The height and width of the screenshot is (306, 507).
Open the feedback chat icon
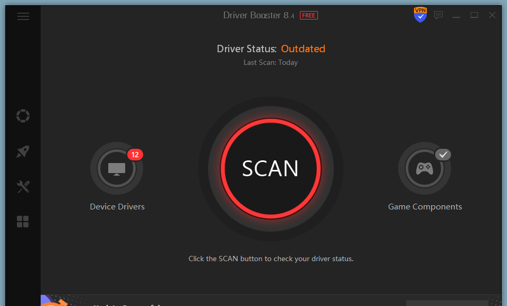(438, 15)
